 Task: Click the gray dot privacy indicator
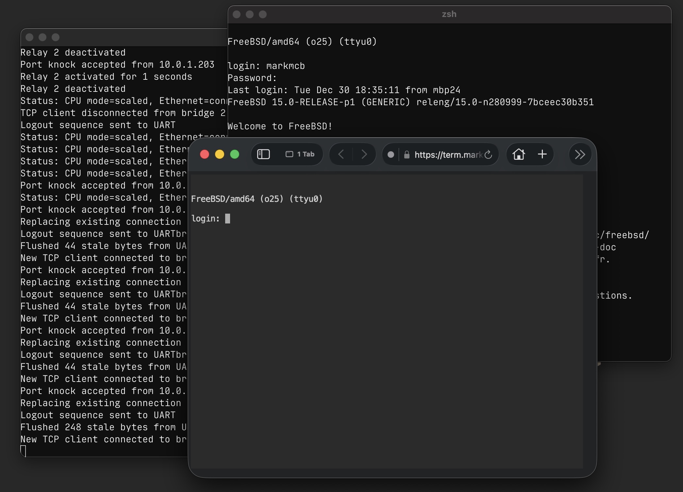click(391, 155)
